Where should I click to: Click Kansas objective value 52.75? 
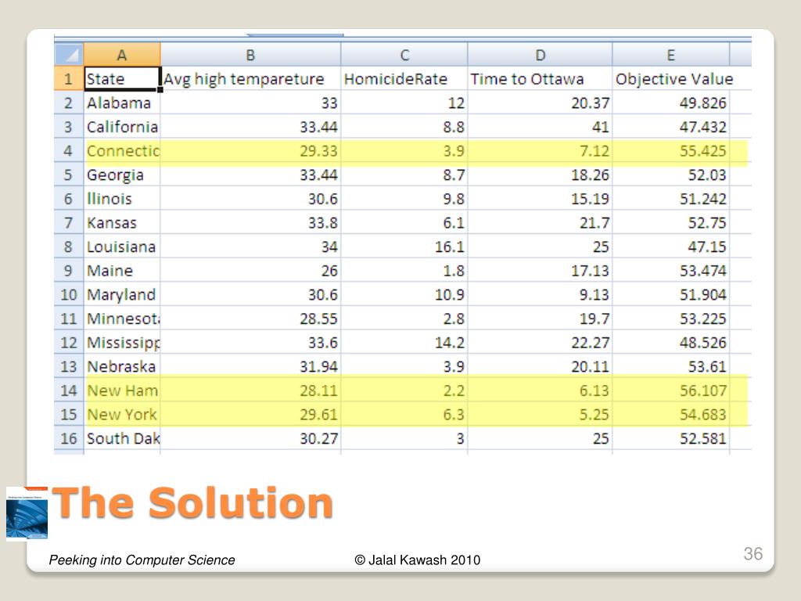670,223
